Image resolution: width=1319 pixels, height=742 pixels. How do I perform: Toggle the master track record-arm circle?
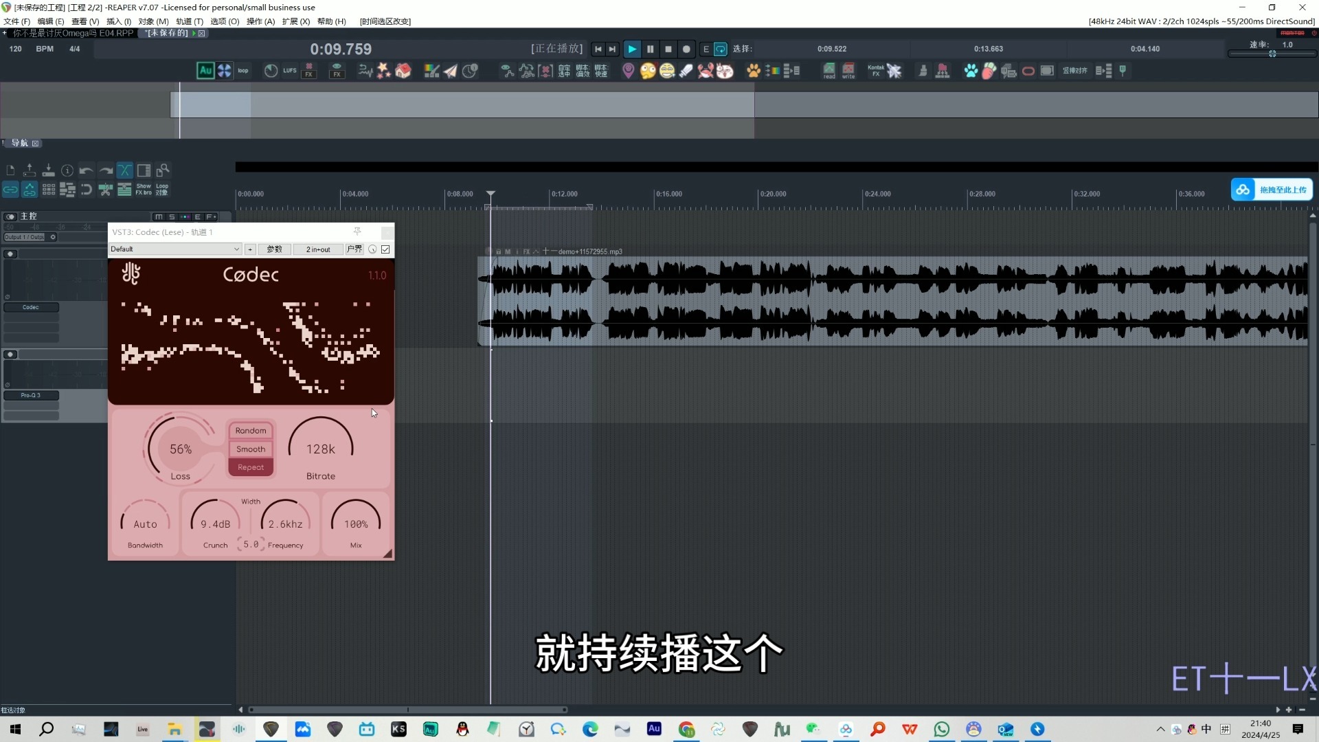[10, 216]
